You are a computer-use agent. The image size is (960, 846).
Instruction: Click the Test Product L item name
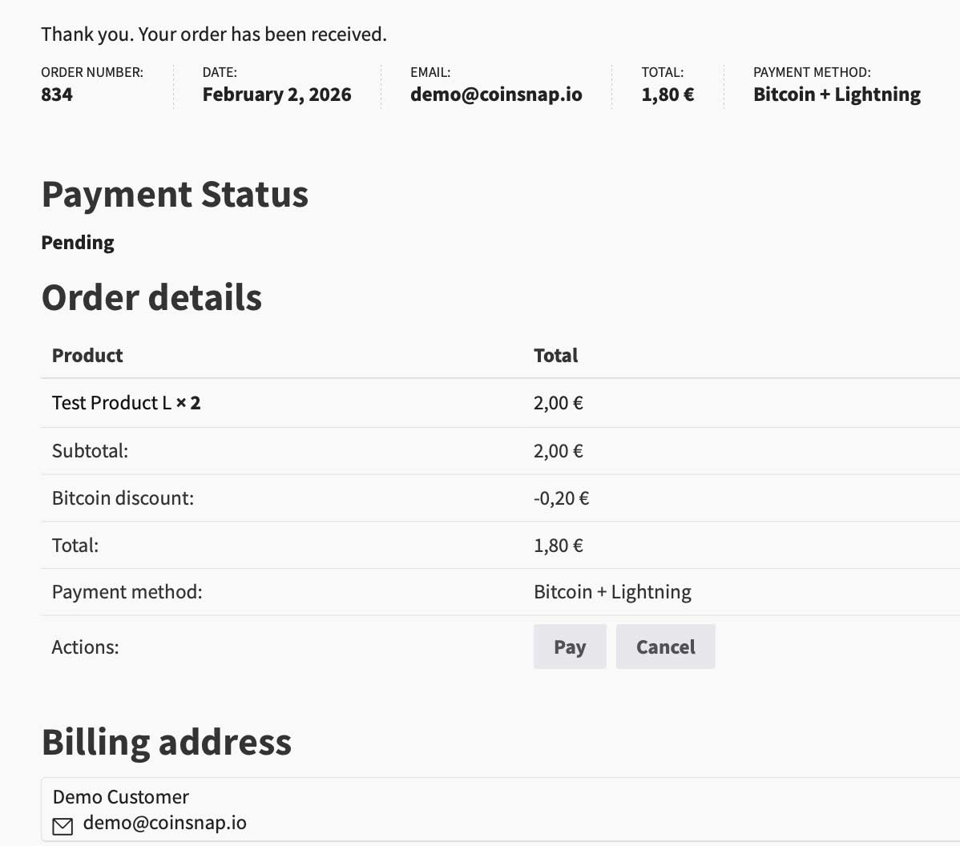click(111, 403)
